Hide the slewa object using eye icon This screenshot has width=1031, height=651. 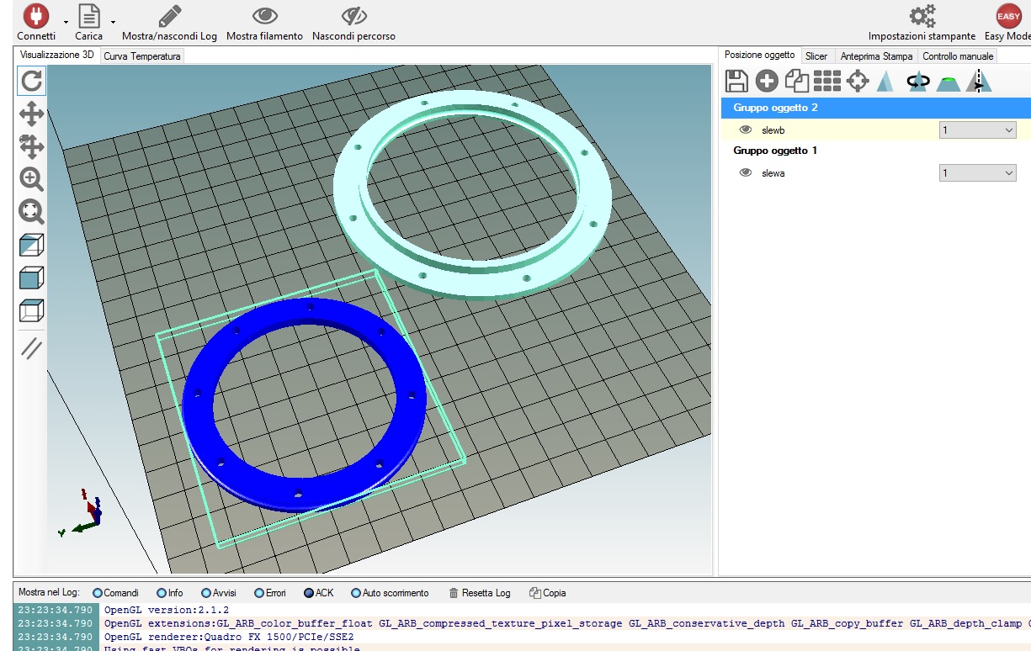[x=745, y=173]
